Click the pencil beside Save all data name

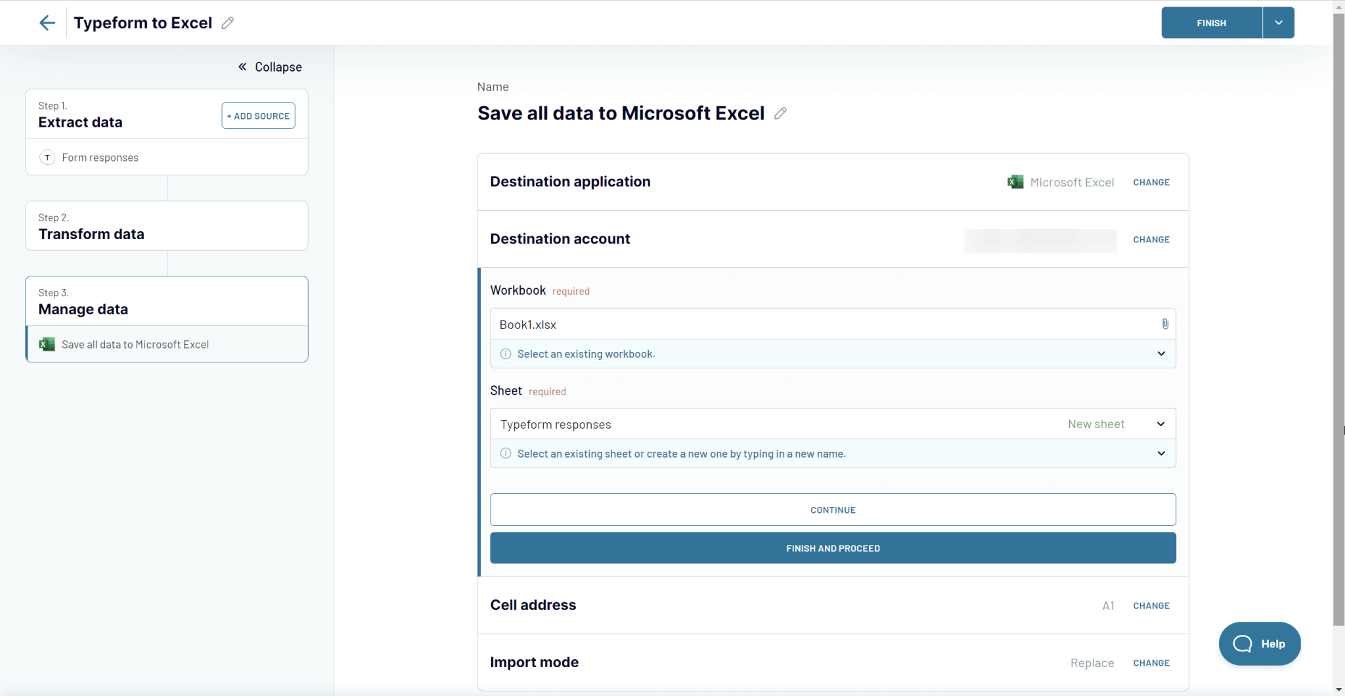[x=781, y=114]
